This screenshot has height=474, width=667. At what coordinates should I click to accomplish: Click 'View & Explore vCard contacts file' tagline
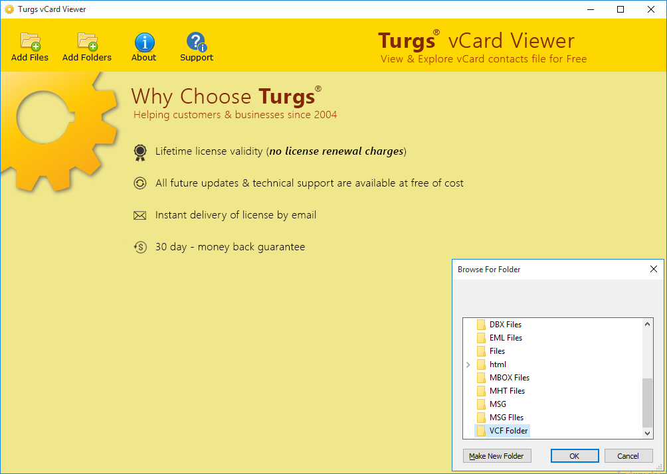[484, 58]
